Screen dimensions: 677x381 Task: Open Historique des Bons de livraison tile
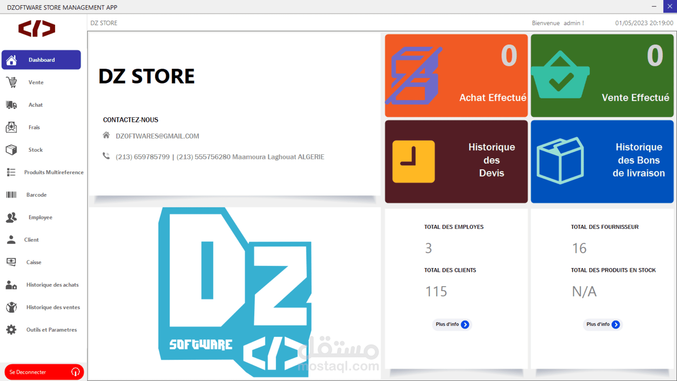602,161
